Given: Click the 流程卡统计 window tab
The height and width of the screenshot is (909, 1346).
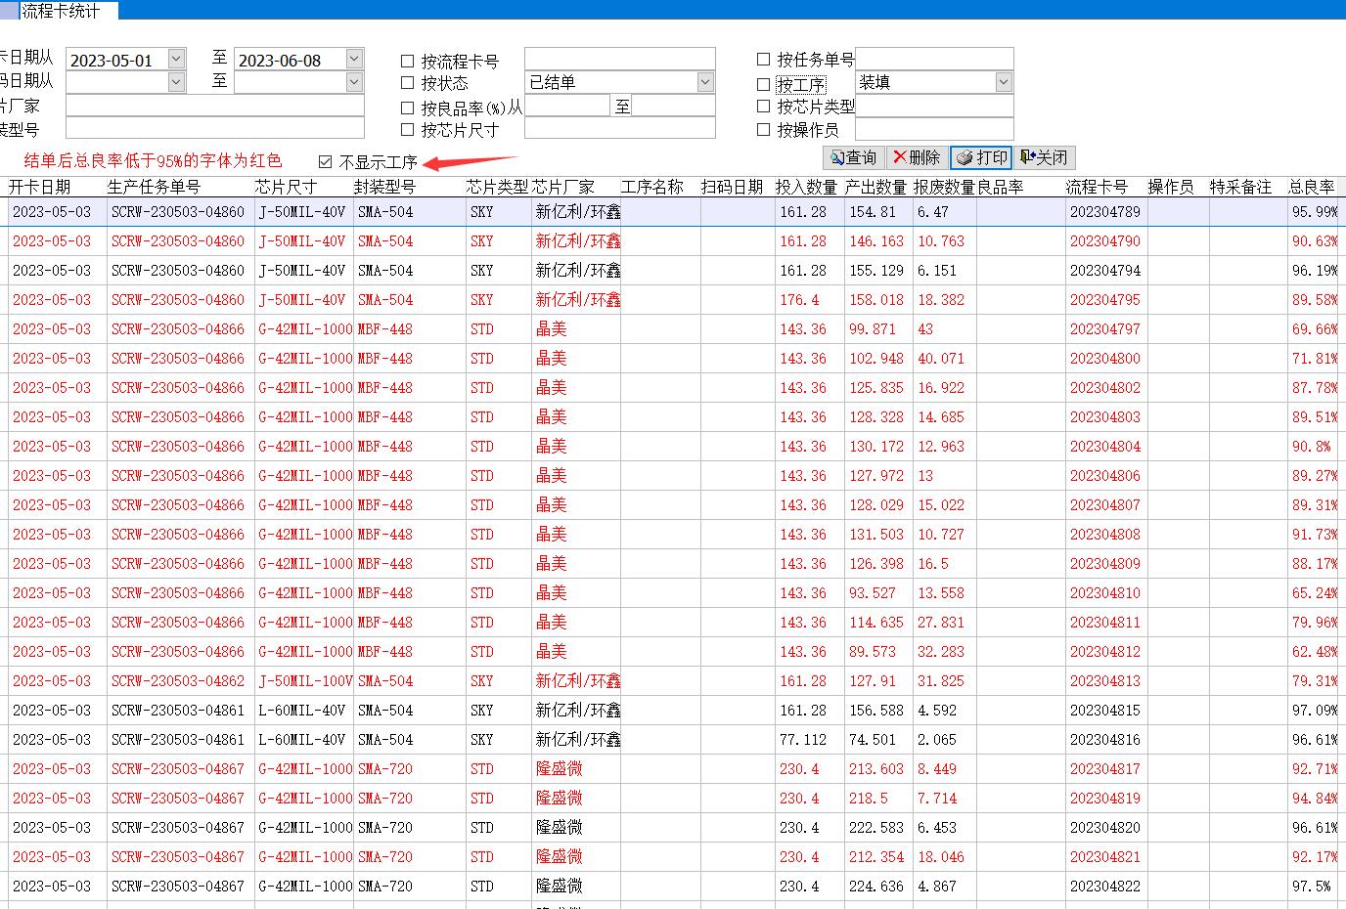Looking at the screenshot, I should 61,11.
